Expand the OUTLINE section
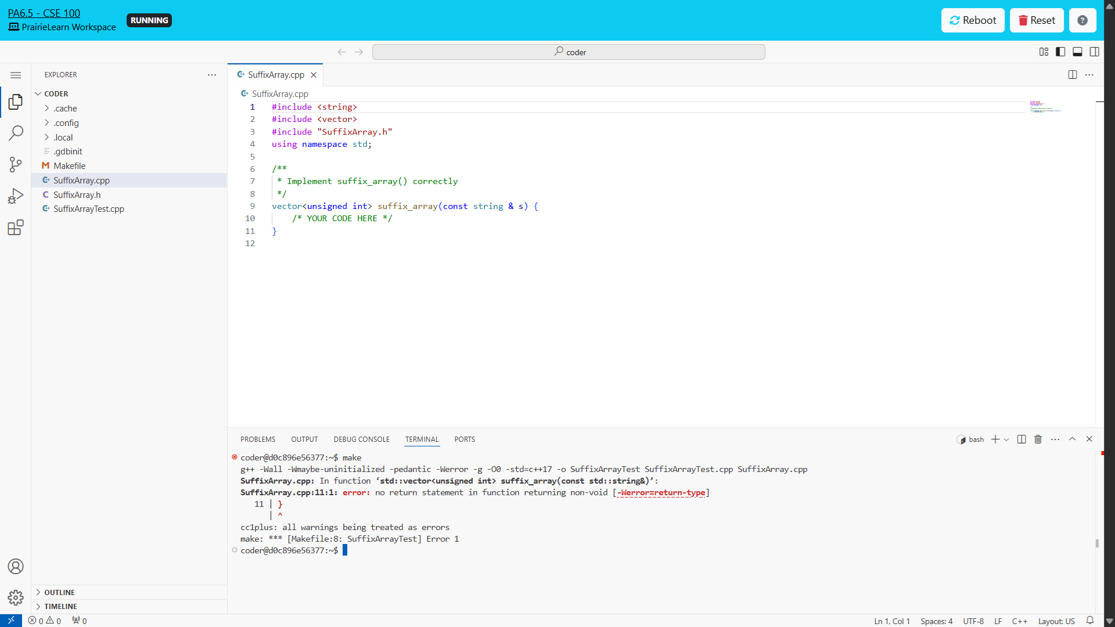 129,592
